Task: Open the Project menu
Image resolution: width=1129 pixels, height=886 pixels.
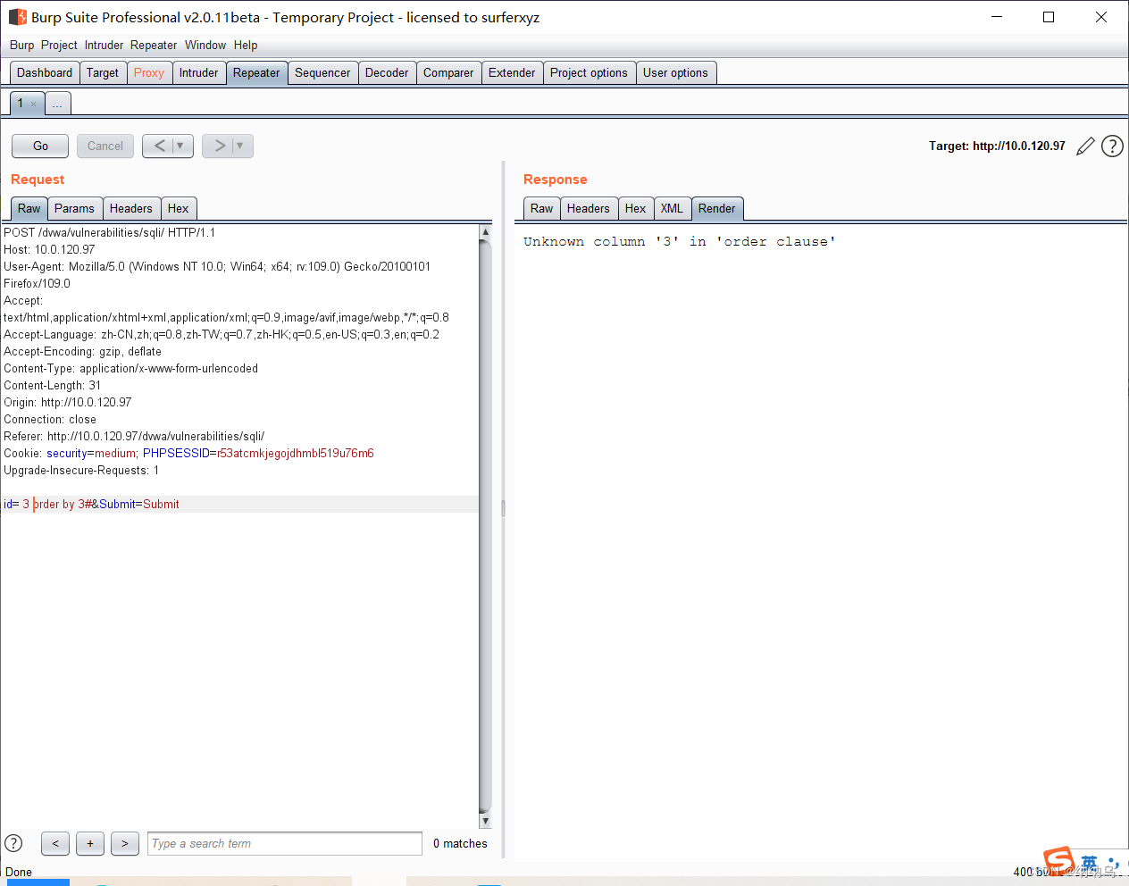Action: 59,45
